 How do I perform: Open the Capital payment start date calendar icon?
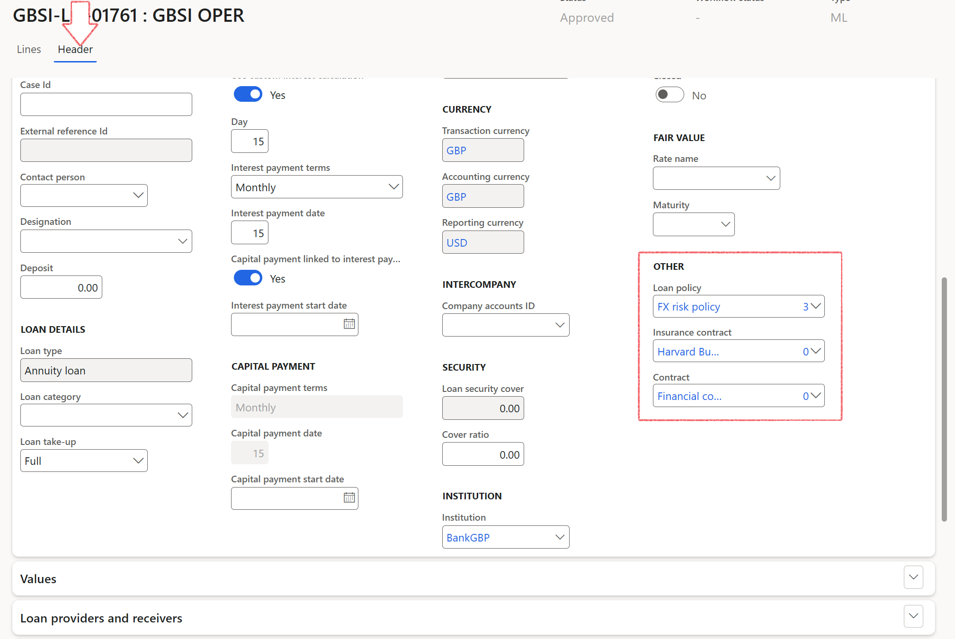tap(349, 498)
